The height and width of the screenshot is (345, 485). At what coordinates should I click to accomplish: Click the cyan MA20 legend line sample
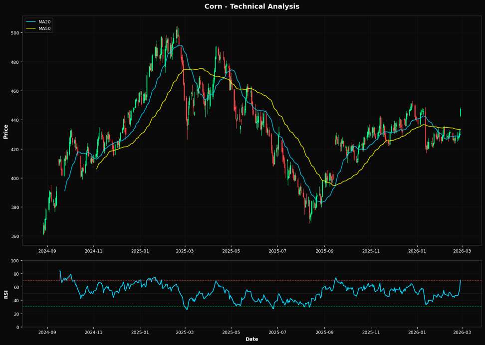31,22
